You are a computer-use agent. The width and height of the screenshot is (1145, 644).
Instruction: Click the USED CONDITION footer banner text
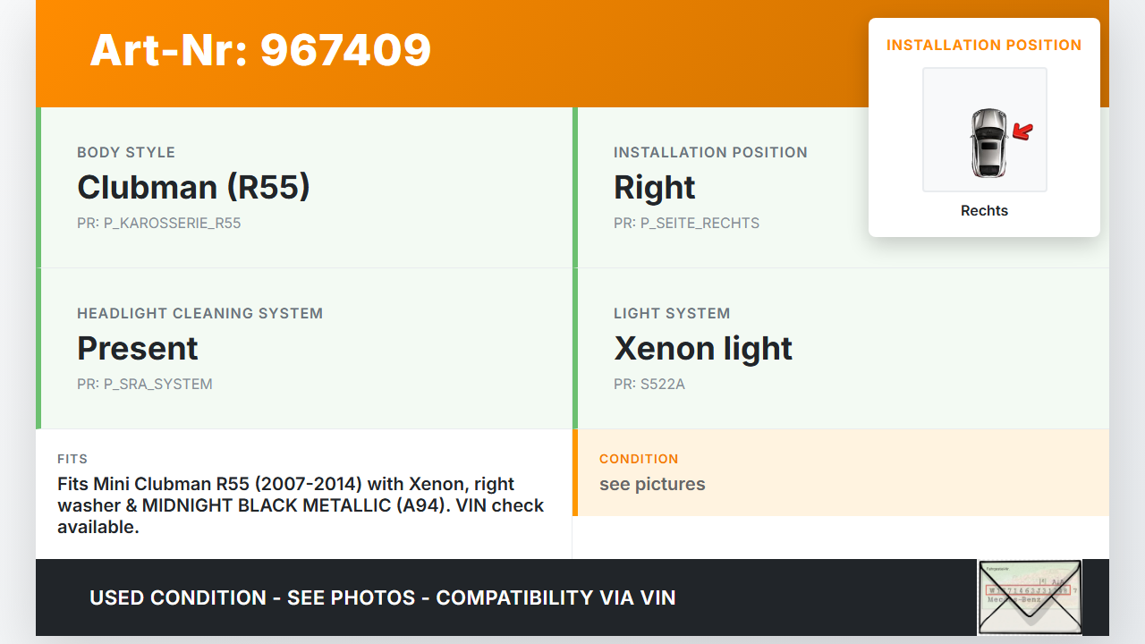[382, 597]
